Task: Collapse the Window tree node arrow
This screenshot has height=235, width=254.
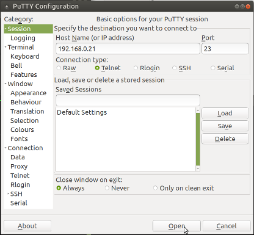Action: click(5, 84)
